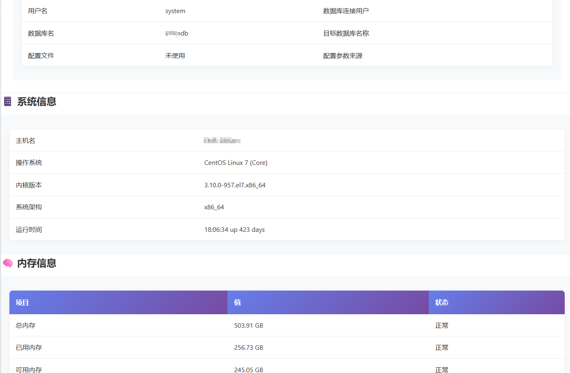
Task: Select uptime value 18:06:34 up 423 days
Action: pyautogui.click(x=234, y=230)
